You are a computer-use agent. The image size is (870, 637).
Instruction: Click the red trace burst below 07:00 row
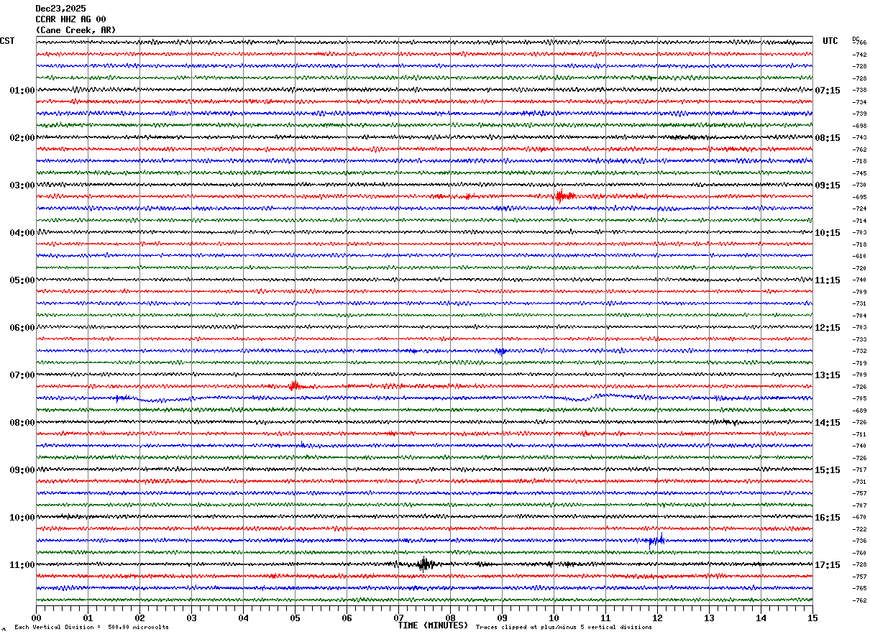[x=294, y=386]
